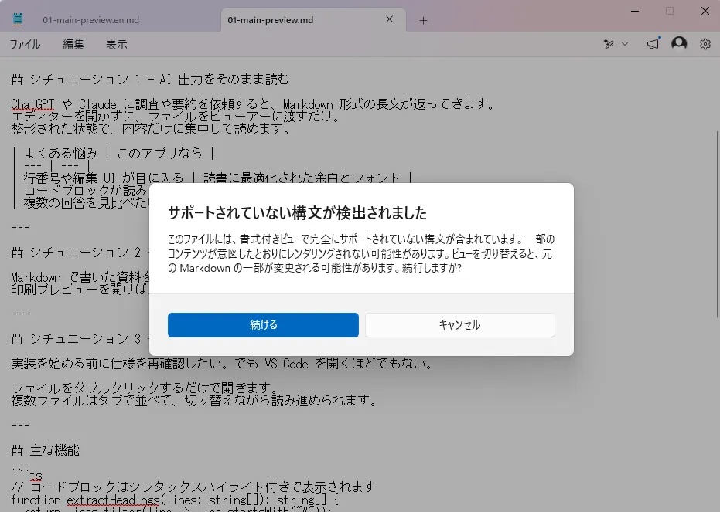The width and height of the screenshot is (720, 512).
Task: Open the megaphone announcements icon
Action: point(653,43)
